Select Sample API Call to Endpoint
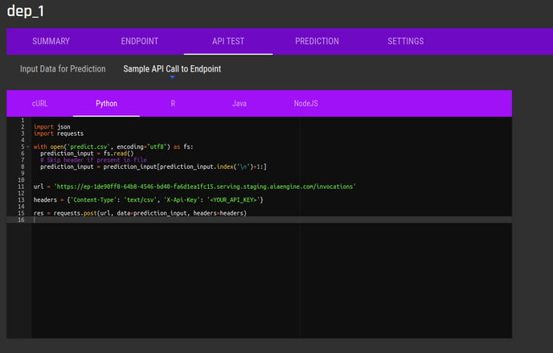Screen dimensions: 553x353 pos(172,69)
